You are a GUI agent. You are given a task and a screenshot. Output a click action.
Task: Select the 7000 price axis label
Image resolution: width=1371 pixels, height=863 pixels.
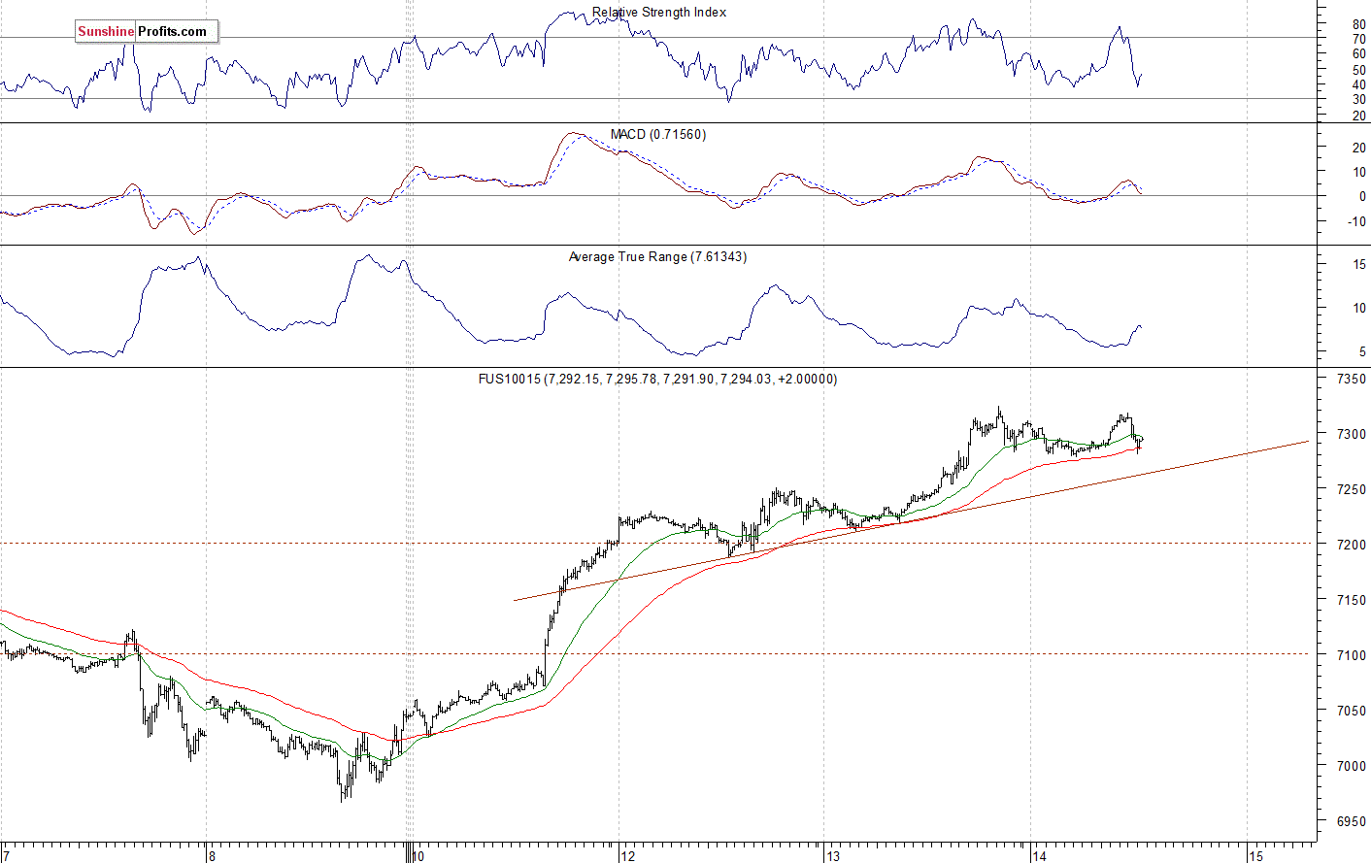coord(1351,767)
